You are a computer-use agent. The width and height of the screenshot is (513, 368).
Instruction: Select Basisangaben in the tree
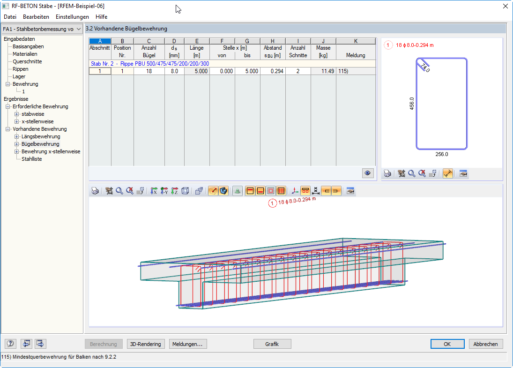coord(28,46)
